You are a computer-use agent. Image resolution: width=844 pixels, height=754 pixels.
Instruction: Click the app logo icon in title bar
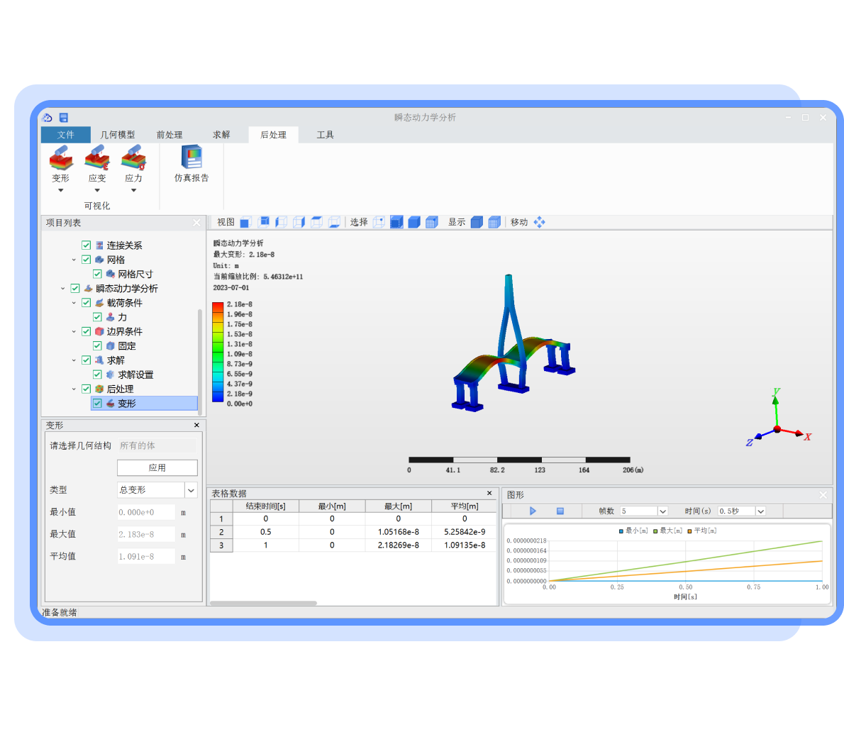[x=48, y=117]
